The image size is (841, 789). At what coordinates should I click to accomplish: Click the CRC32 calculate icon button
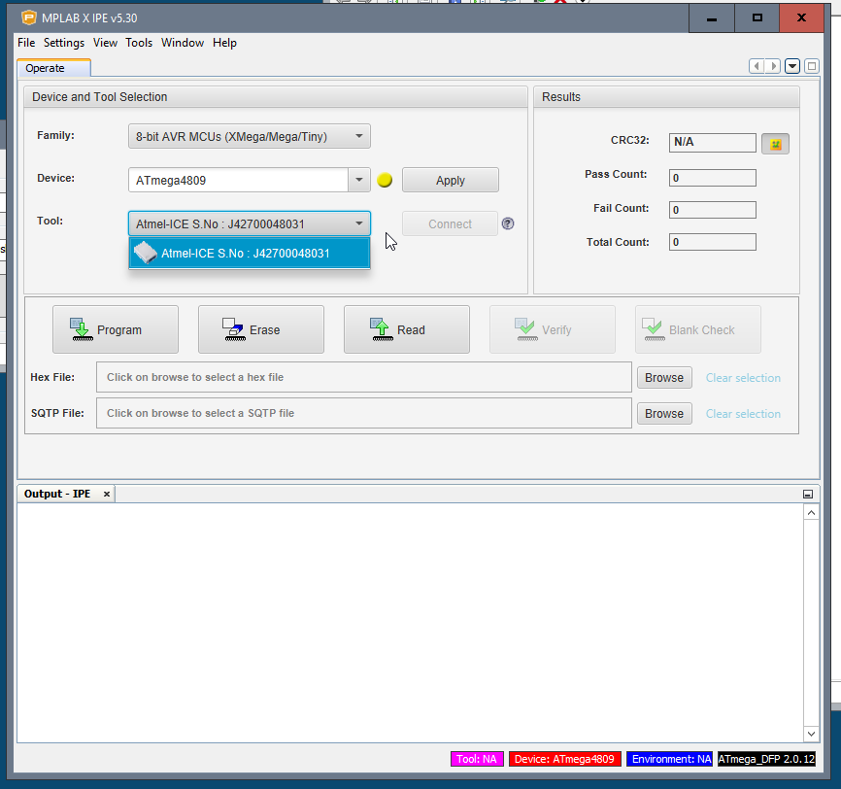[775, 144]
